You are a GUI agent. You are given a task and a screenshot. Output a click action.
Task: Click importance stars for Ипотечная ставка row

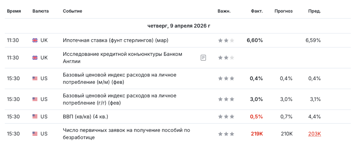pyautogui.click(x=226, y=40)
